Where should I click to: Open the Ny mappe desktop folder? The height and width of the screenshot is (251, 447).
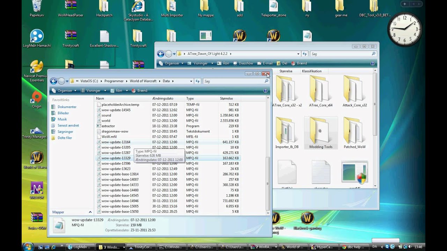point(205,9)
